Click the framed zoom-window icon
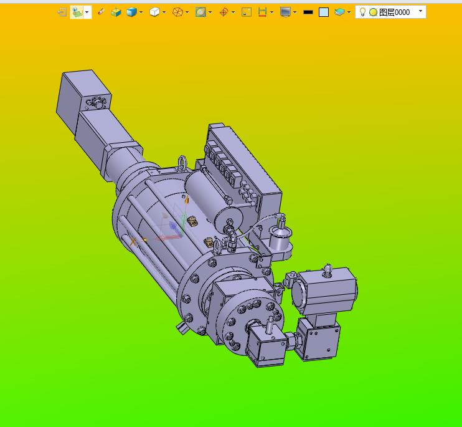 point(200,12)
